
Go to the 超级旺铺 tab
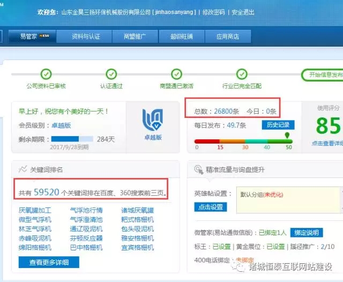pyautogui.click(x=181, y=36)
